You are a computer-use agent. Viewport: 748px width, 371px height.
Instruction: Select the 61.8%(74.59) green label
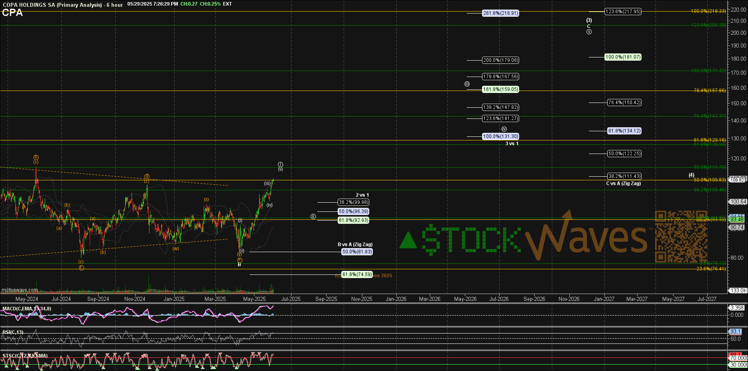[357, 274]
